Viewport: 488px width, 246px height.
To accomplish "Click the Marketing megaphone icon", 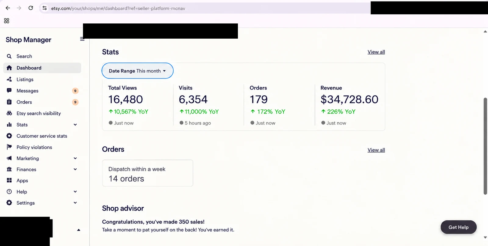I will coord(9,158).
